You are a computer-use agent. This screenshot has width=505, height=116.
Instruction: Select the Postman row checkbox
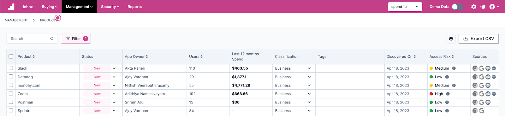tap(11, 102)
